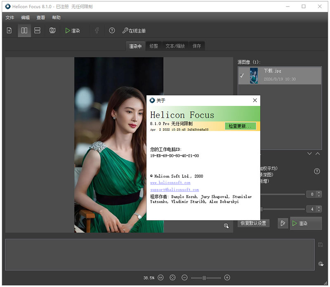330x287 pixels.
Task: Increase the stepper next to the value 4
Action: pos(319,208)
